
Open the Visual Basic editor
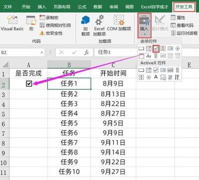(12, 23)
